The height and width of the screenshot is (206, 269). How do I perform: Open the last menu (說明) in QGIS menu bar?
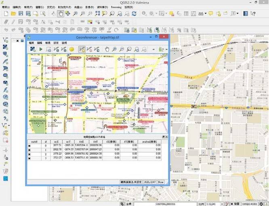tap(129, 7)
